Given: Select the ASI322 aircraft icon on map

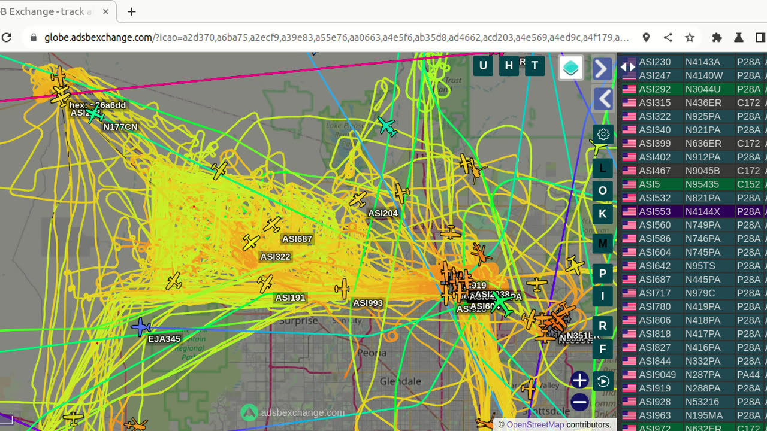Looking at the screenshot, I should point(251,242).
